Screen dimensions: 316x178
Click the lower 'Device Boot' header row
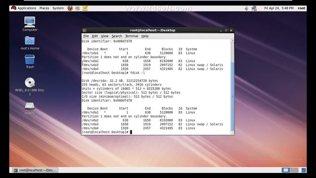coord(142,108)
